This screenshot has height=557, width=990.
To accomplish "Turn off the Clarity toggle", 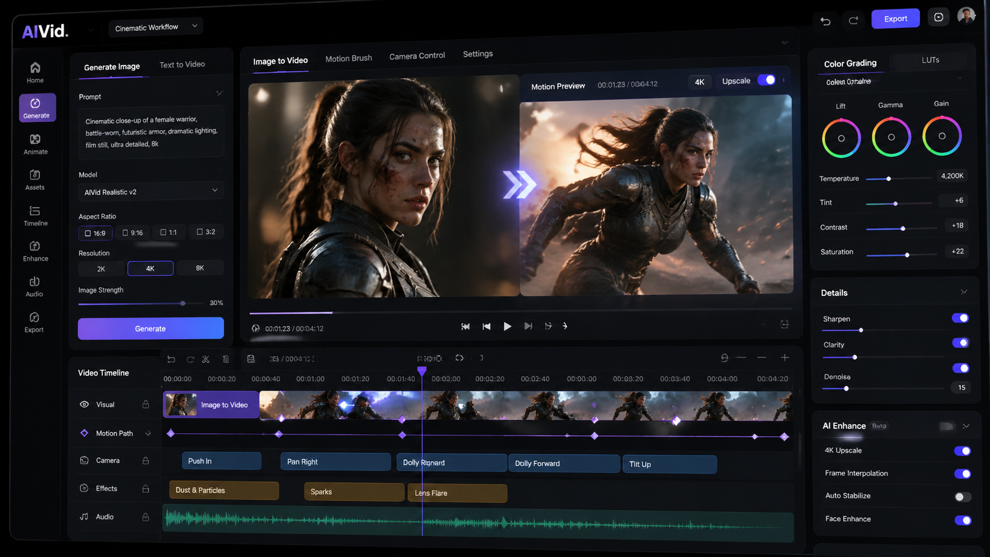I will [x=960, y=343].
